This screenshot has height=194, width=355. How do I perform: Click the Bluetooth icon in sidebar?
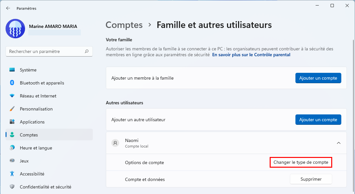[12, 83]
